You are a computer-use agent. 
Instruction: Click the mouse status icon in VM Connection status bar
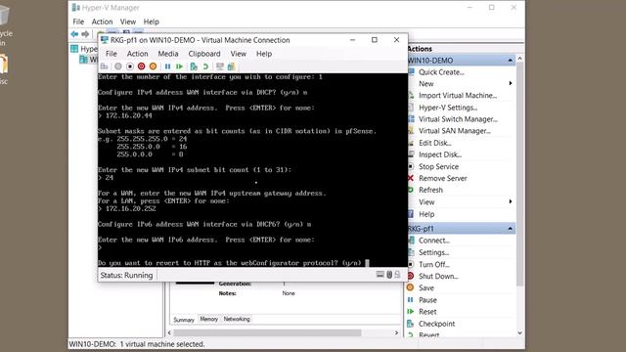(x=389, y=275)
